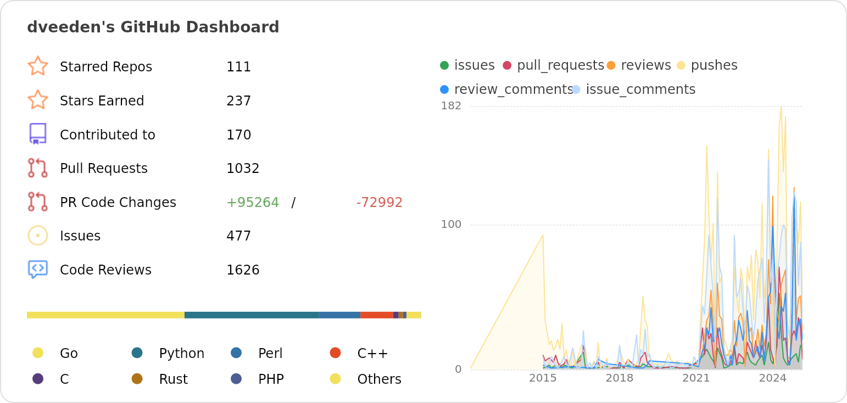Click the 2021 x-axis label
The width and height of the screenshot is (847, 403).
tap(696, 378)
